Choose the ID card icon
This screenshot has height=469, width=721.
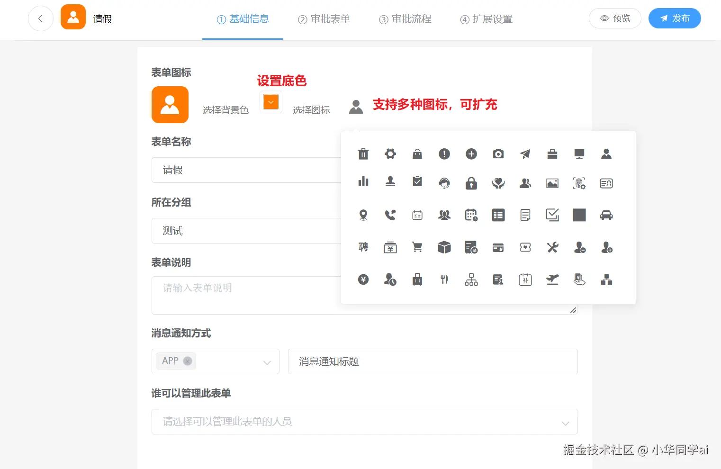(606, 183)
